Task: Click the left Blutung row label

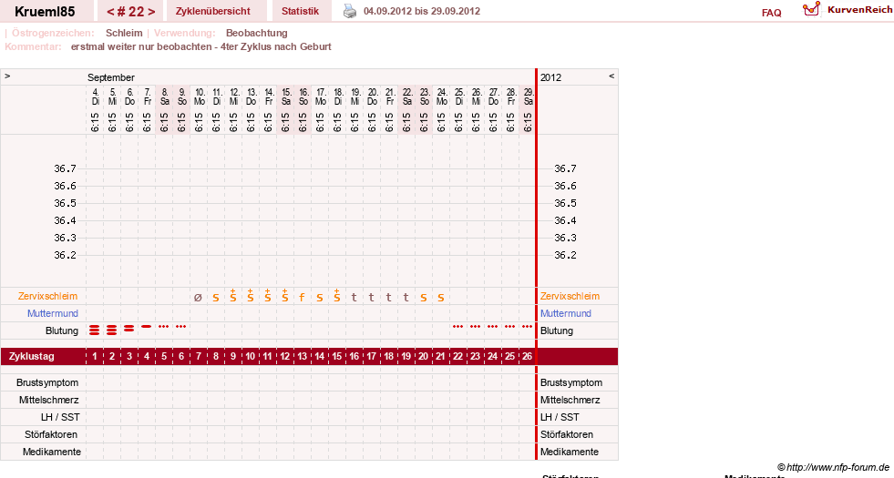Action: pyautogui.click(x=62, y=331)
